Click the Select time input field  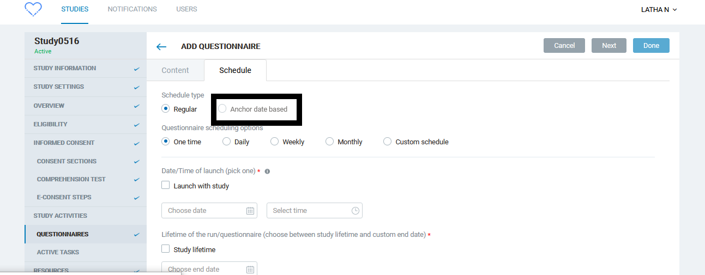pos(315,211)
